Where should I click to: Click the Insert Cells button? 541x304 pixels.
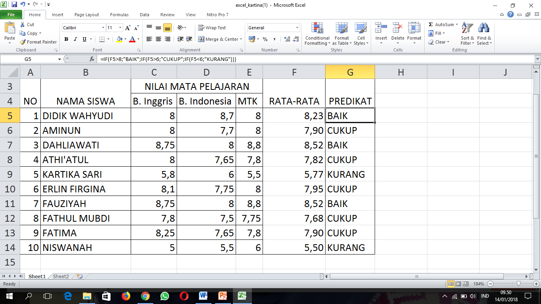coord(381,34)
